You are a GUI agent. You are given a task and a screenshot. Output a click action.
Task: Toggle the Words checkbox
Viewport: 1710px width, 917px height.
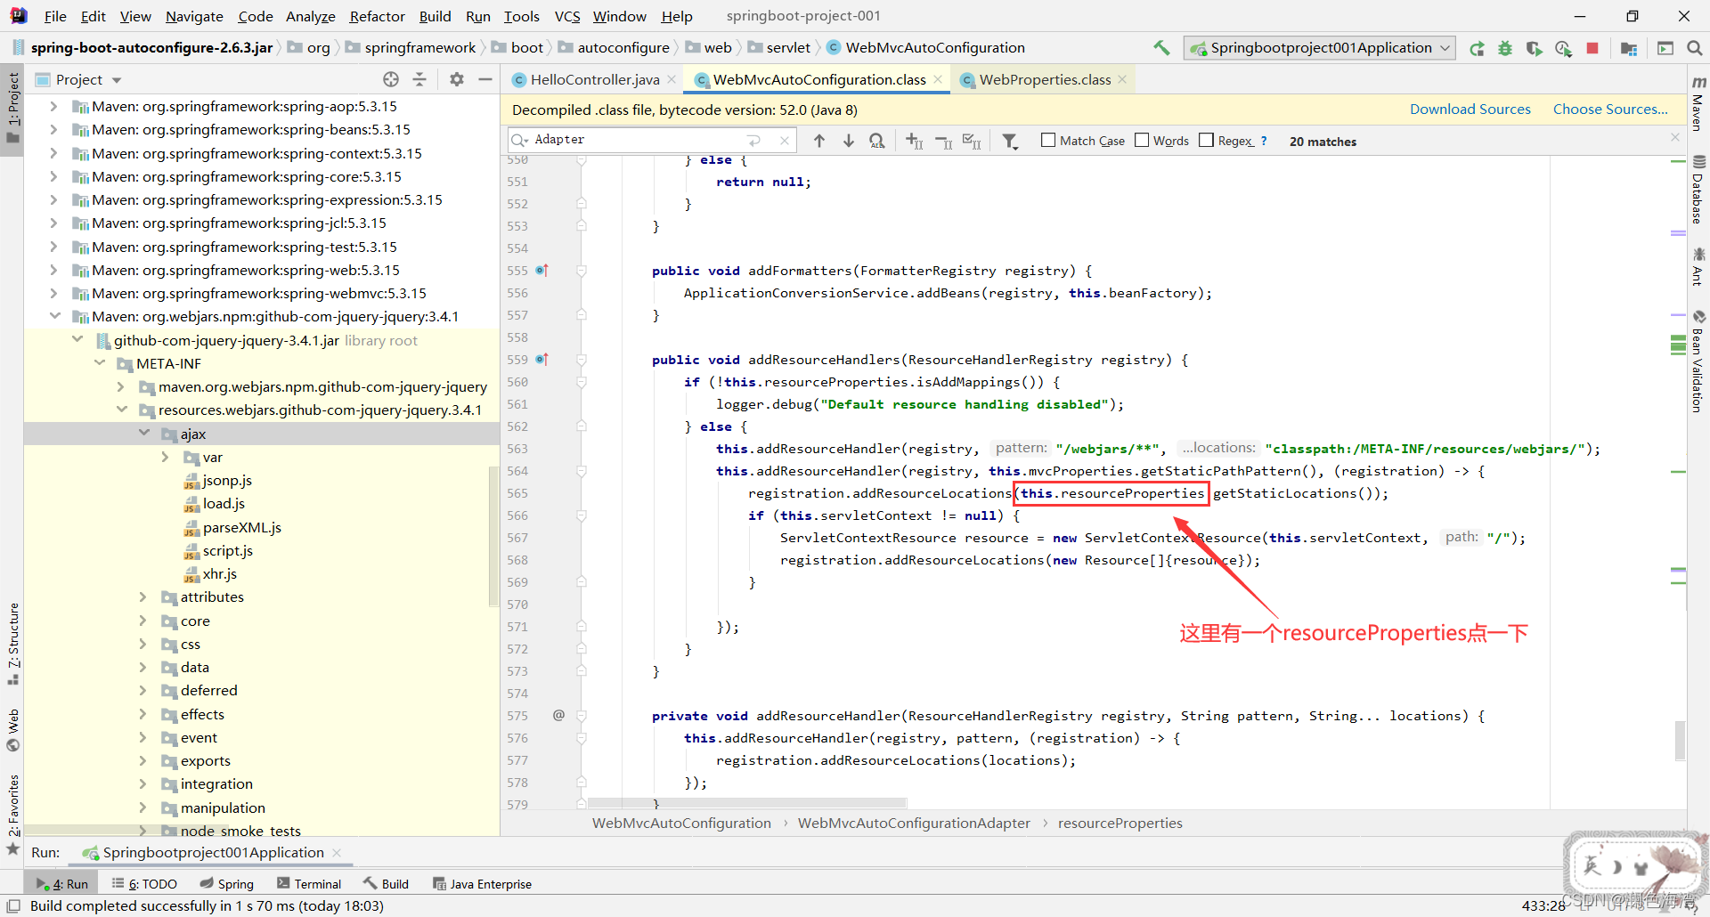coord(1142,140)
